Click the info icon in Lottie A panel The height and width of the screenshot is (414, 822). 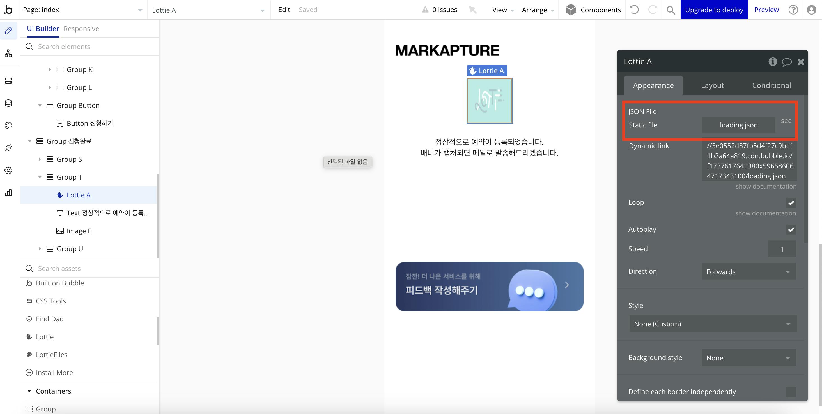coord(773,62)
